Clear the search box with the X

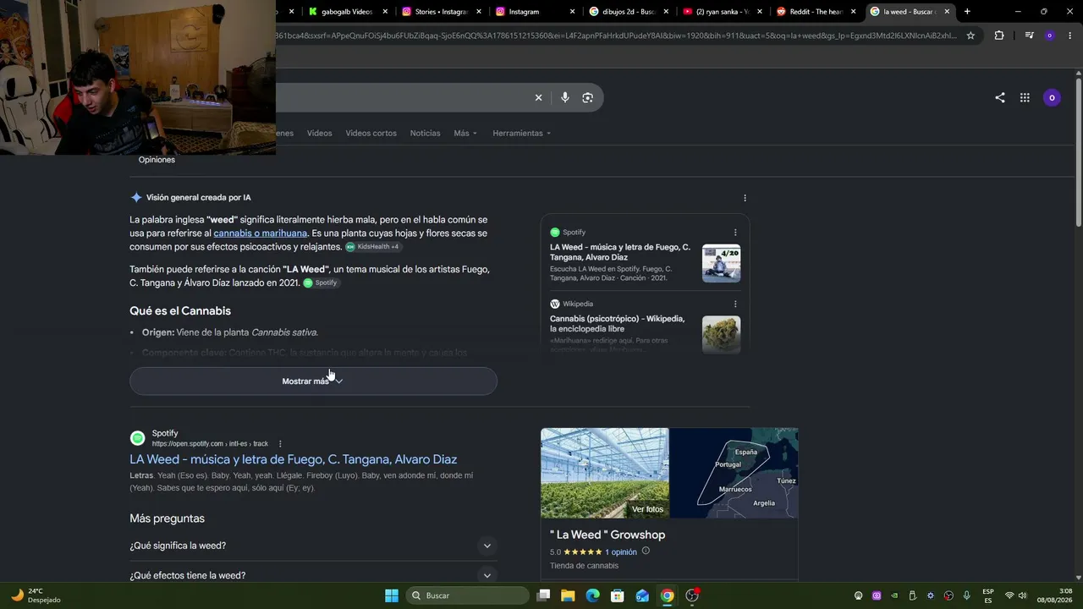[x=538, y=97]
